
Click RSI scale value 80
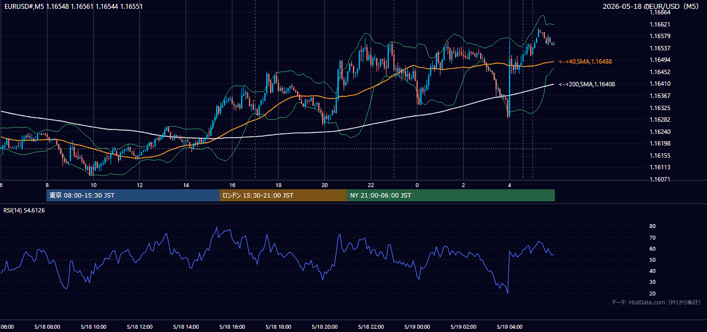point(652,226)
